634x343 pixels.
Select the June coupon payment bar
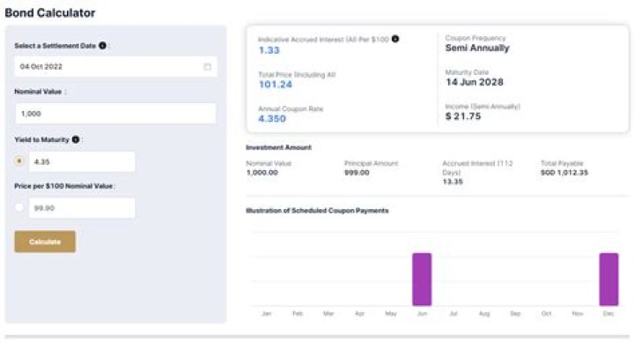pos(422,279)
